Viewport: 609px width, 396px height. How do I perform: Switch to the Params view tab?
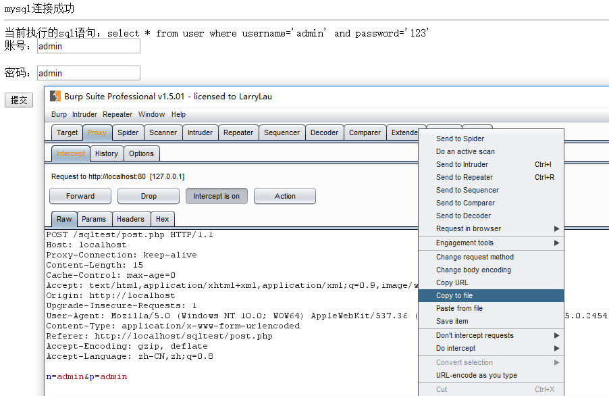tap(94, 219)
